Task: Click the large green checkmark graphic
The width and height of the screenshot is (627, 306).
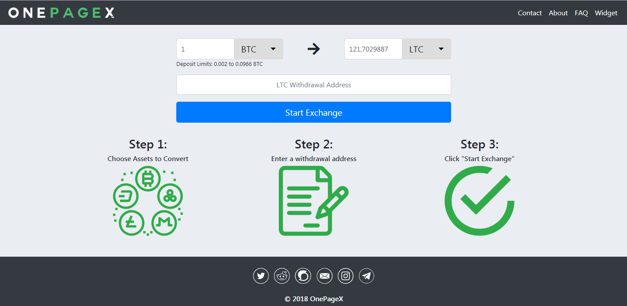Action: tap(480, 201)
